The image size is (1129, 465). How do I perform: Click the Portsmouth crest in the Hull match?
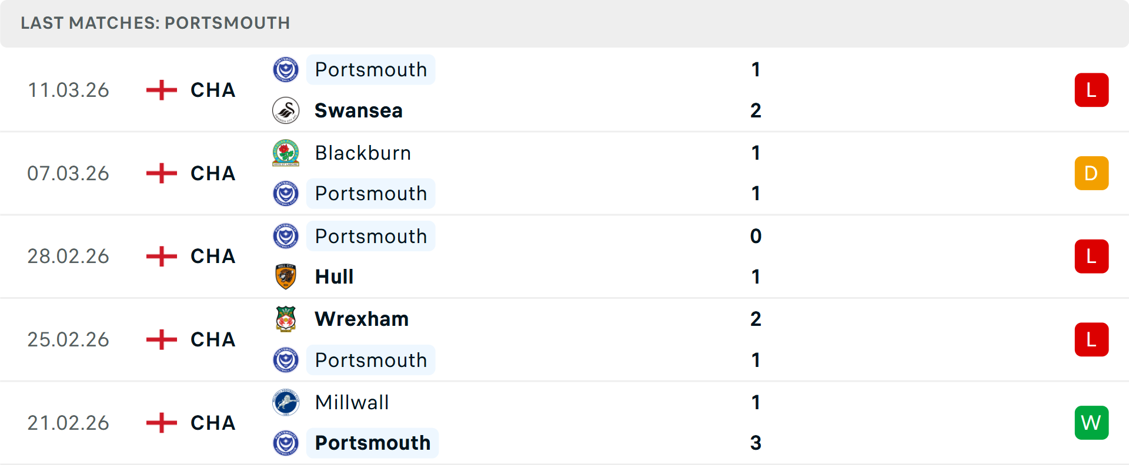point(286,236)
